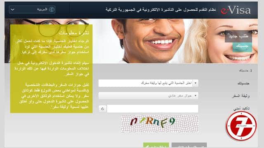Open the travel document dropdown
The height and width of the screenshot is (148, 264).
click(148, 96)
